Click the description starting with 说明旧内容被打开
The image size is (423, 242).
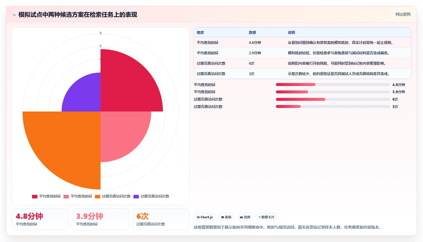(x=337, y=63)
